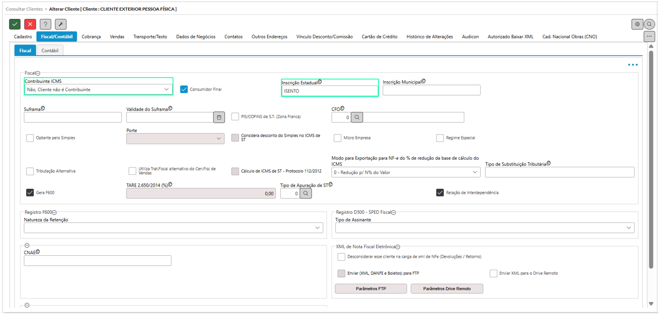660x314 pixels.
Task: Show more tabs via the ellipsis button
Action: (649, 37)
